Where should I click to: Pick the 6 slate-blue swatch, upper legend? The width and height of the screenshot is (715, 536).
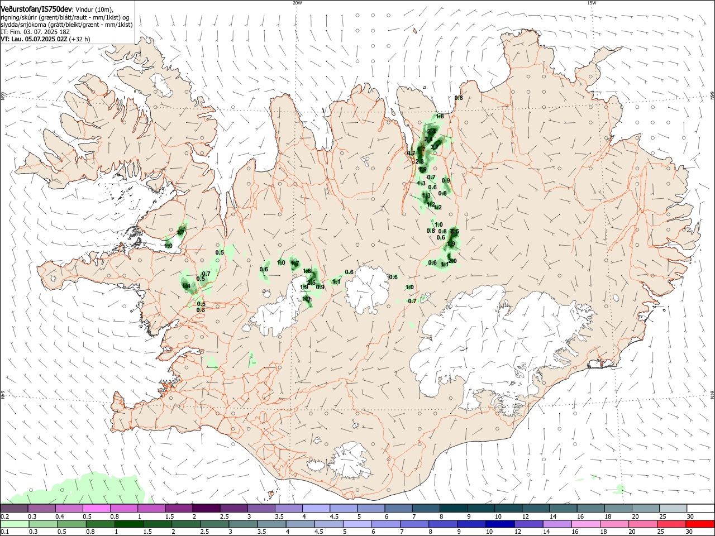[x=398, y=509]
